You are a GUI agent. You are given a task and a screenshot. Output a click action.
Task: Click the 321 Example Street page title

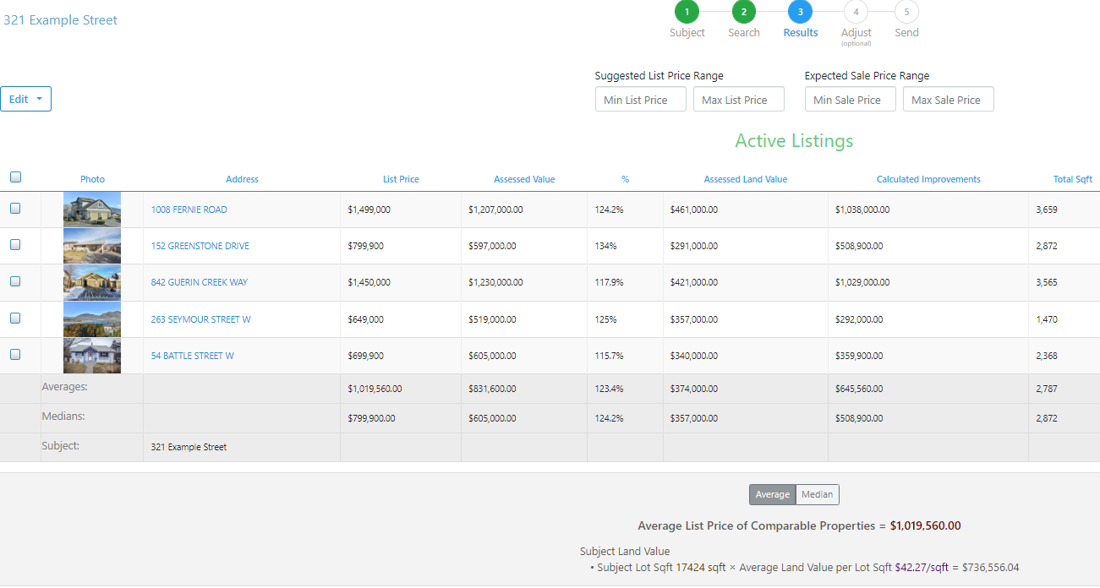tap(61, 20)
